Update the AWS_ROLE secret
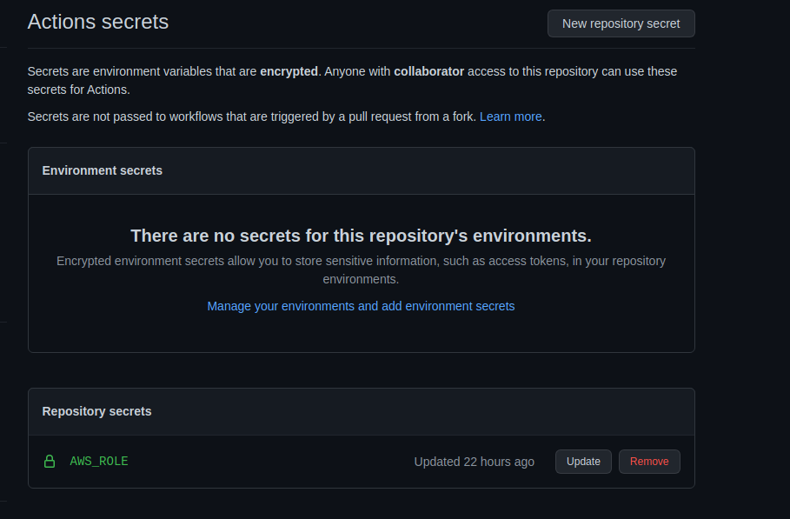 tap(583, 462)
